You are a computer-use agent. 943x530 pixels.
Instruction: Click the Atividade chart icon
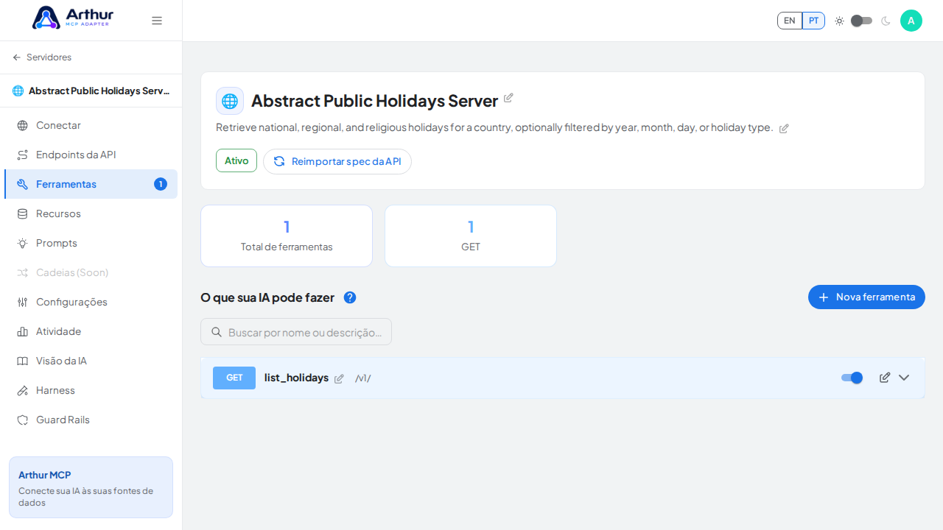point(23,331)
